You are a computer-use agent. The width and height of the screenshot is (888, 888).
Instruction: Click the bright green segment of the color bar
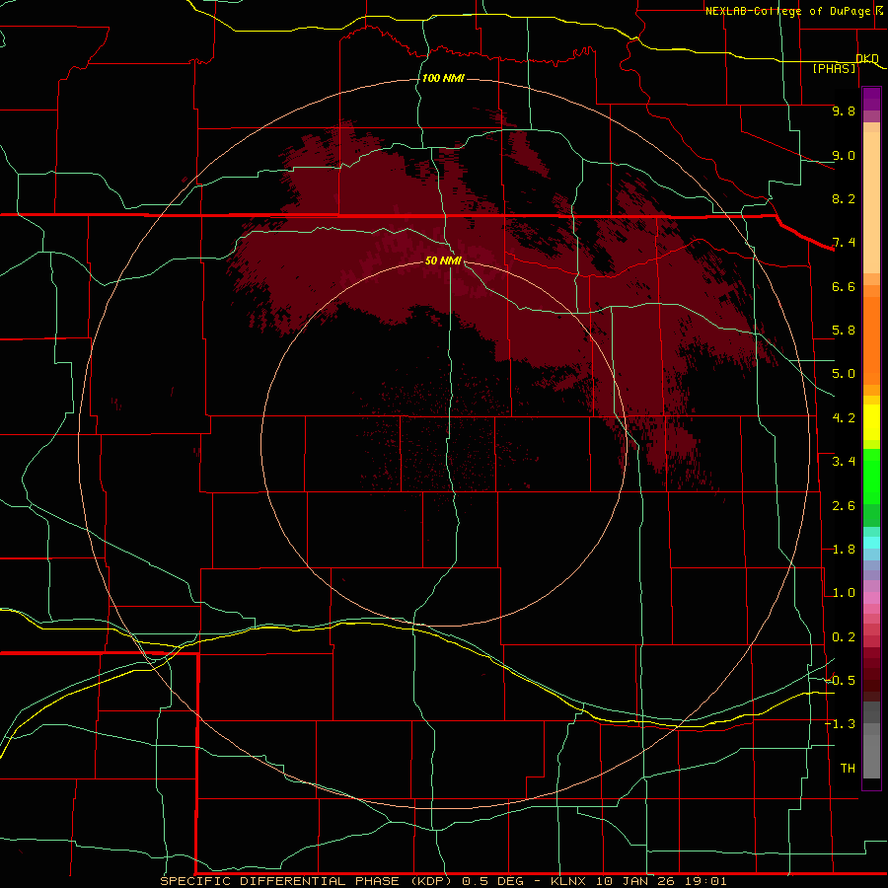pos(871,477)
